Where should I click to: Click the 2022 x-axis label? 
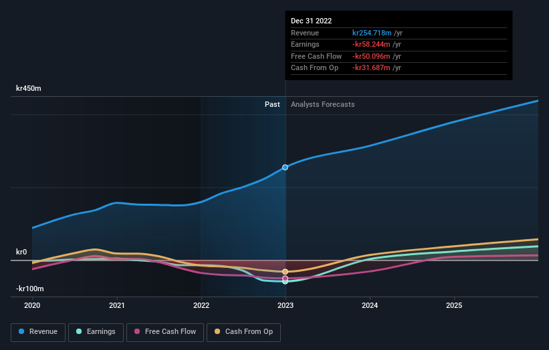(201, 305)
